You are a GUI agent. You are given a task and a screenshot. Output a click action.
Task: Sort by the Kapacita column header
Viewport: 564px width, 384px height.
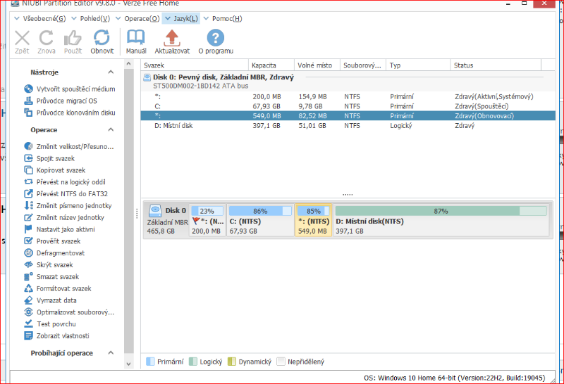tap(271, 65)
